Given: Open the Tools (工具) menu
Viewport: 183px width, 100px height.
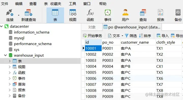Looking at the screenshot, I should pyautogui.click(x=72, y=4).
